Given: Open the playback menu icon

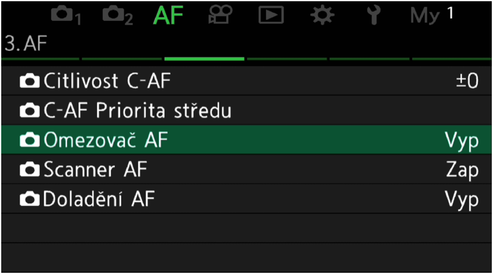Looking at the screenshot, I should pyautogui.click(x=271, y=15).
